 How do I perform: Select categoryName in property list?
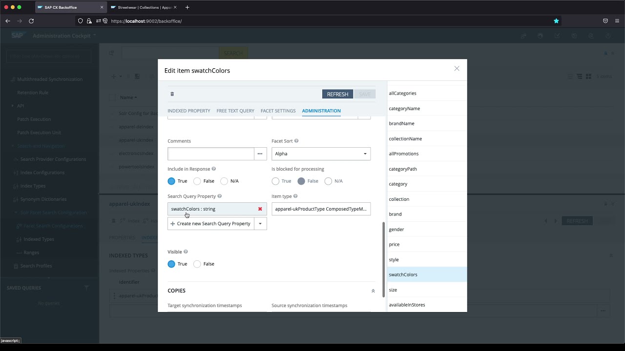[x=427, y=108]
